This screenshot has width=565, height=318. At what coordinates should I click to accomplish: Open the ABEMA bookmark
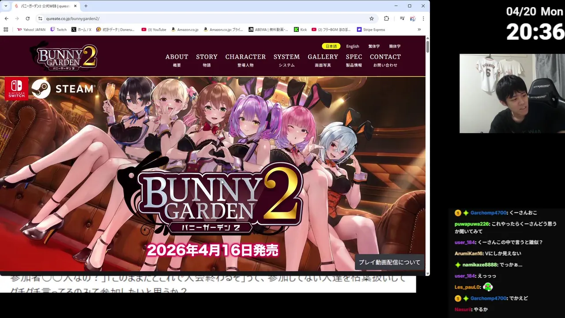(x=268, y=30)
